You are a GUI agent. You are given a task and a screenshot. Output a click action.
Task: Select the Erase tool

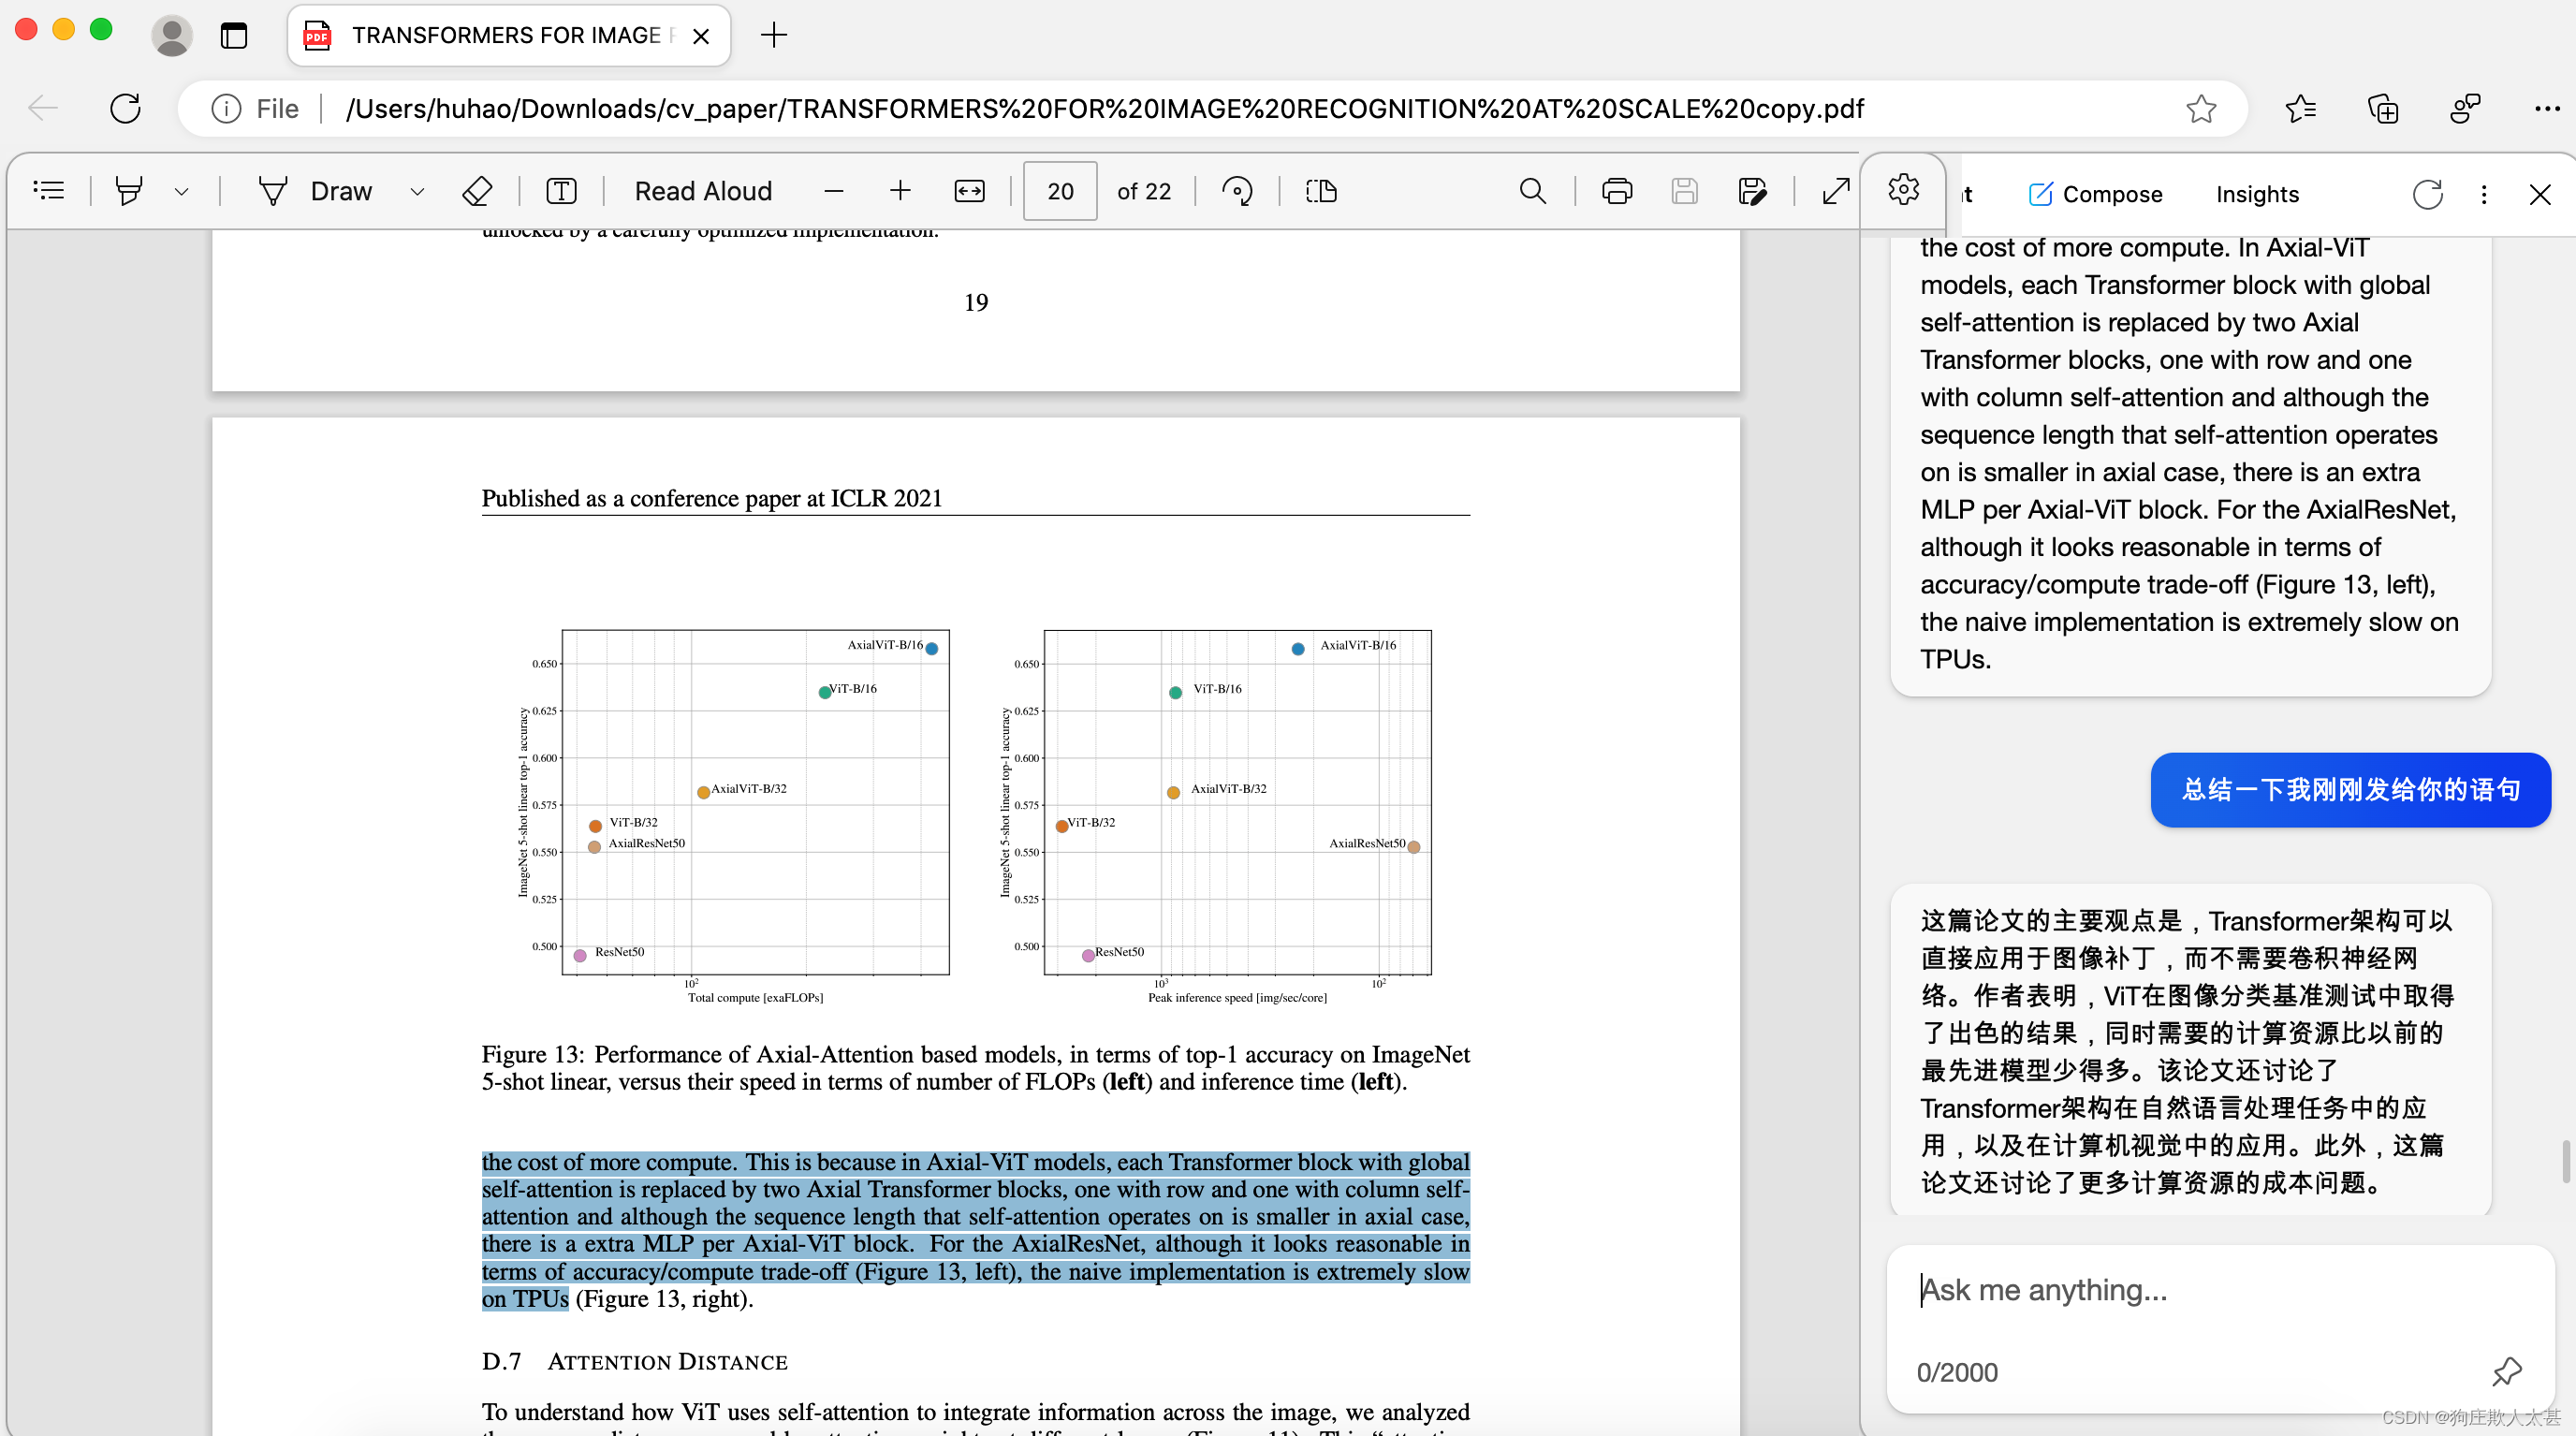click(x=477, y=190)
